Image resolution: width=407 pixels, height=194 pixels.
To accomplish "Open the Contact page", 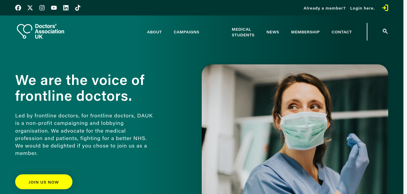I will tap(342, 32).
